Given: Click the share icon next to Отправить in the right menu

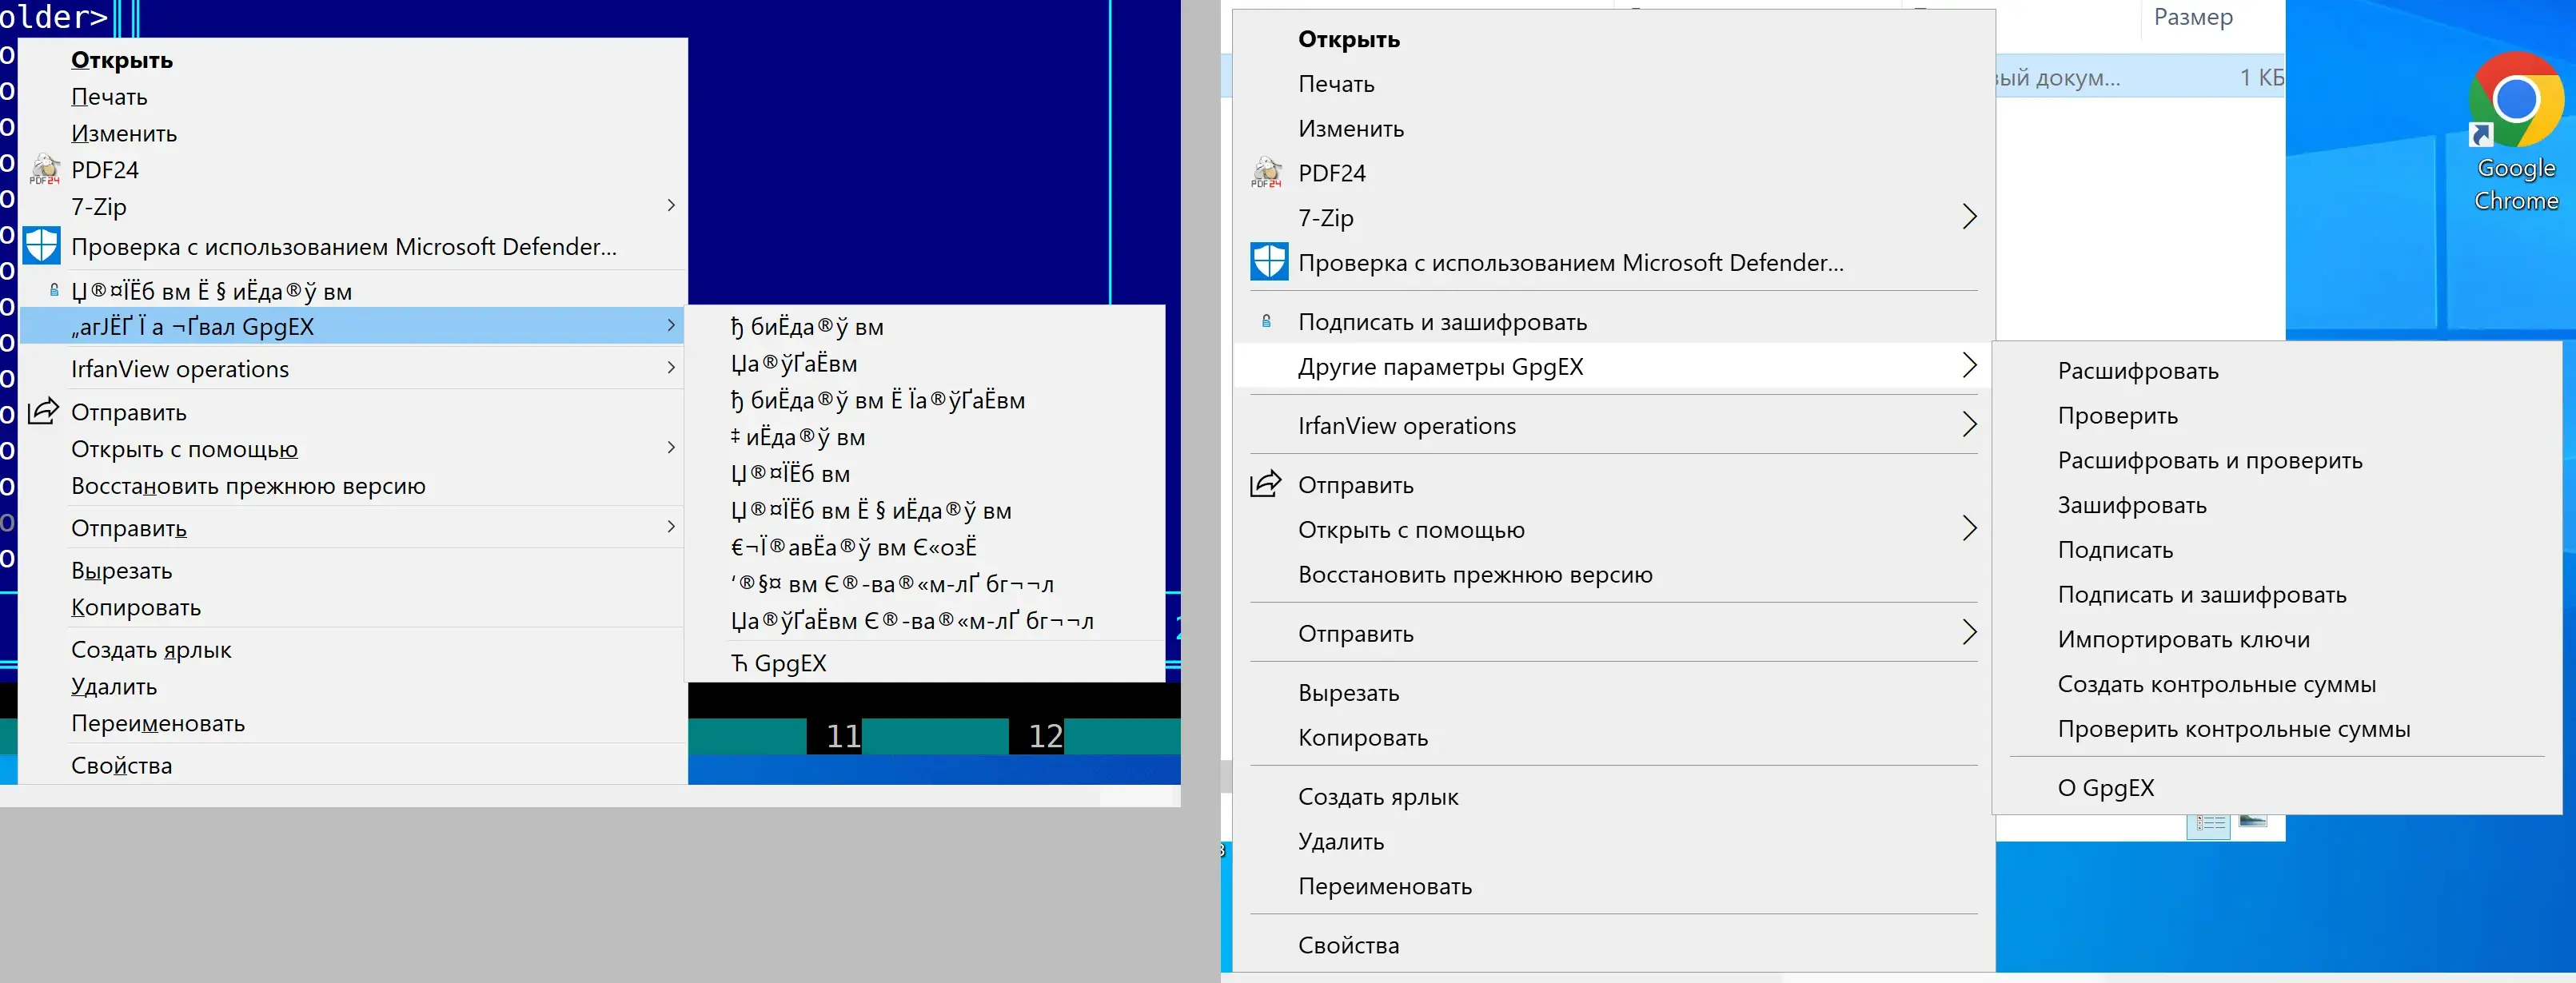Looking at the screenshot, I should click(1266, 484).
